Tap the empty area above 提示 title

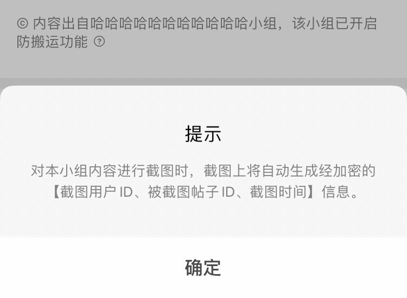(x=203, y=105)
